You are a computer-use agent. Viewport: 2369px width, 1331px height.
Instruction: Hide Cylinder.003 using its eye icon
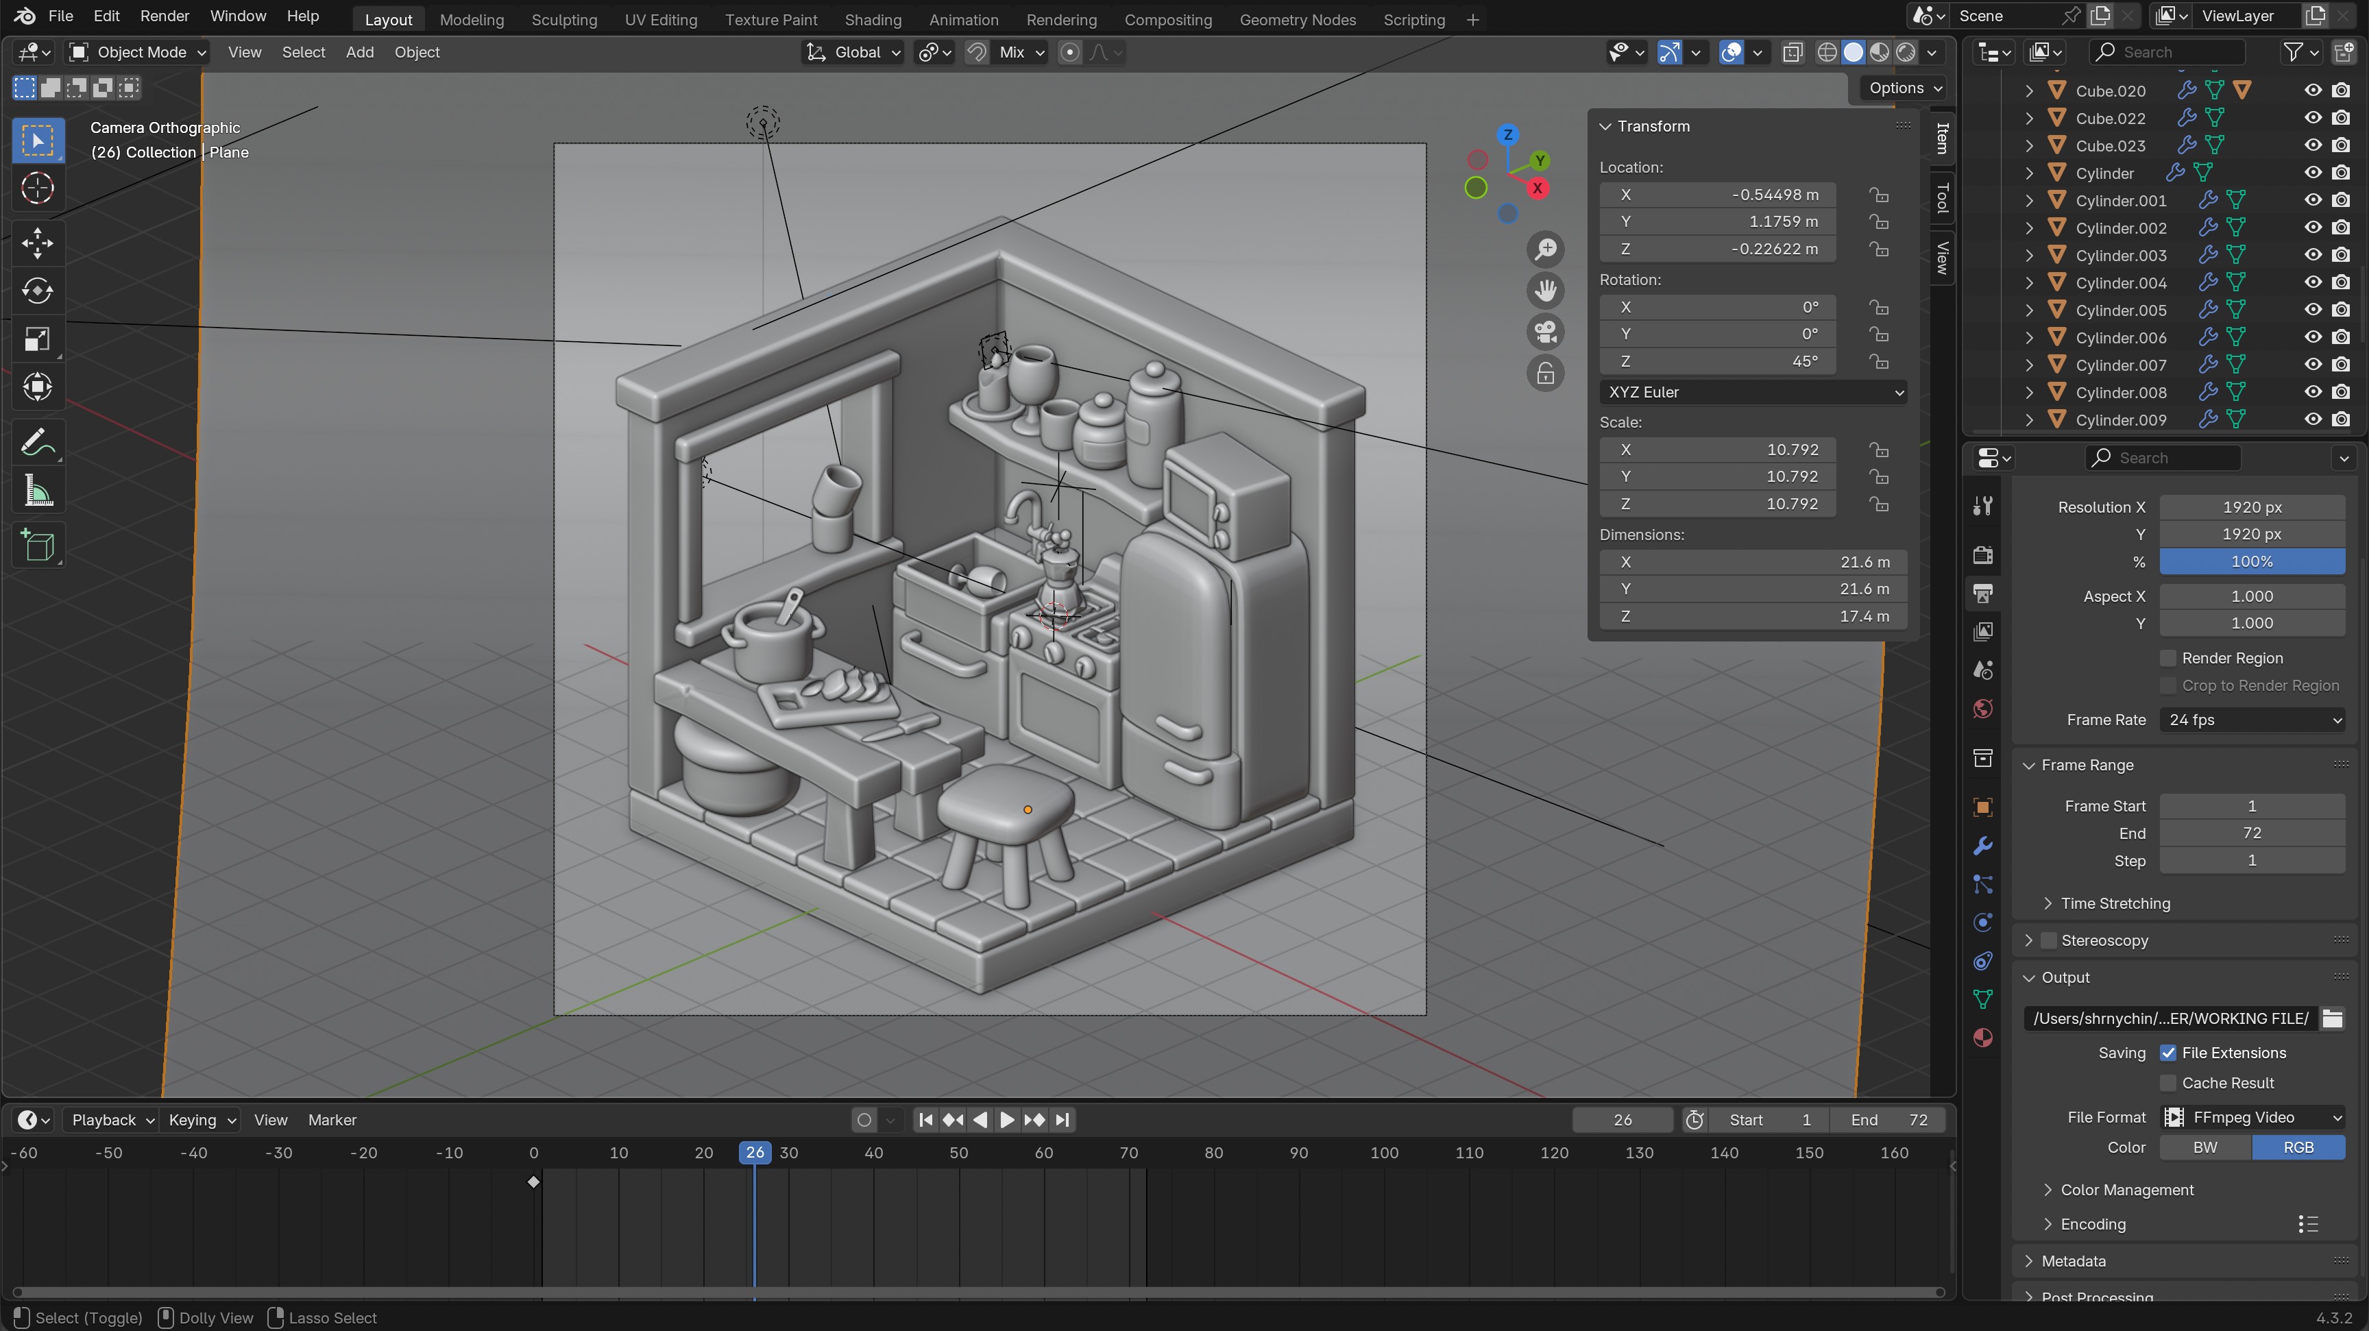click(x=2312, y=255)
